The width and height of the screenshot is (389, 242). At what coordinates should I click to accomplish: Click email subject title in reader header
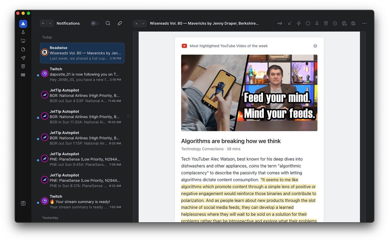point(204,23)
